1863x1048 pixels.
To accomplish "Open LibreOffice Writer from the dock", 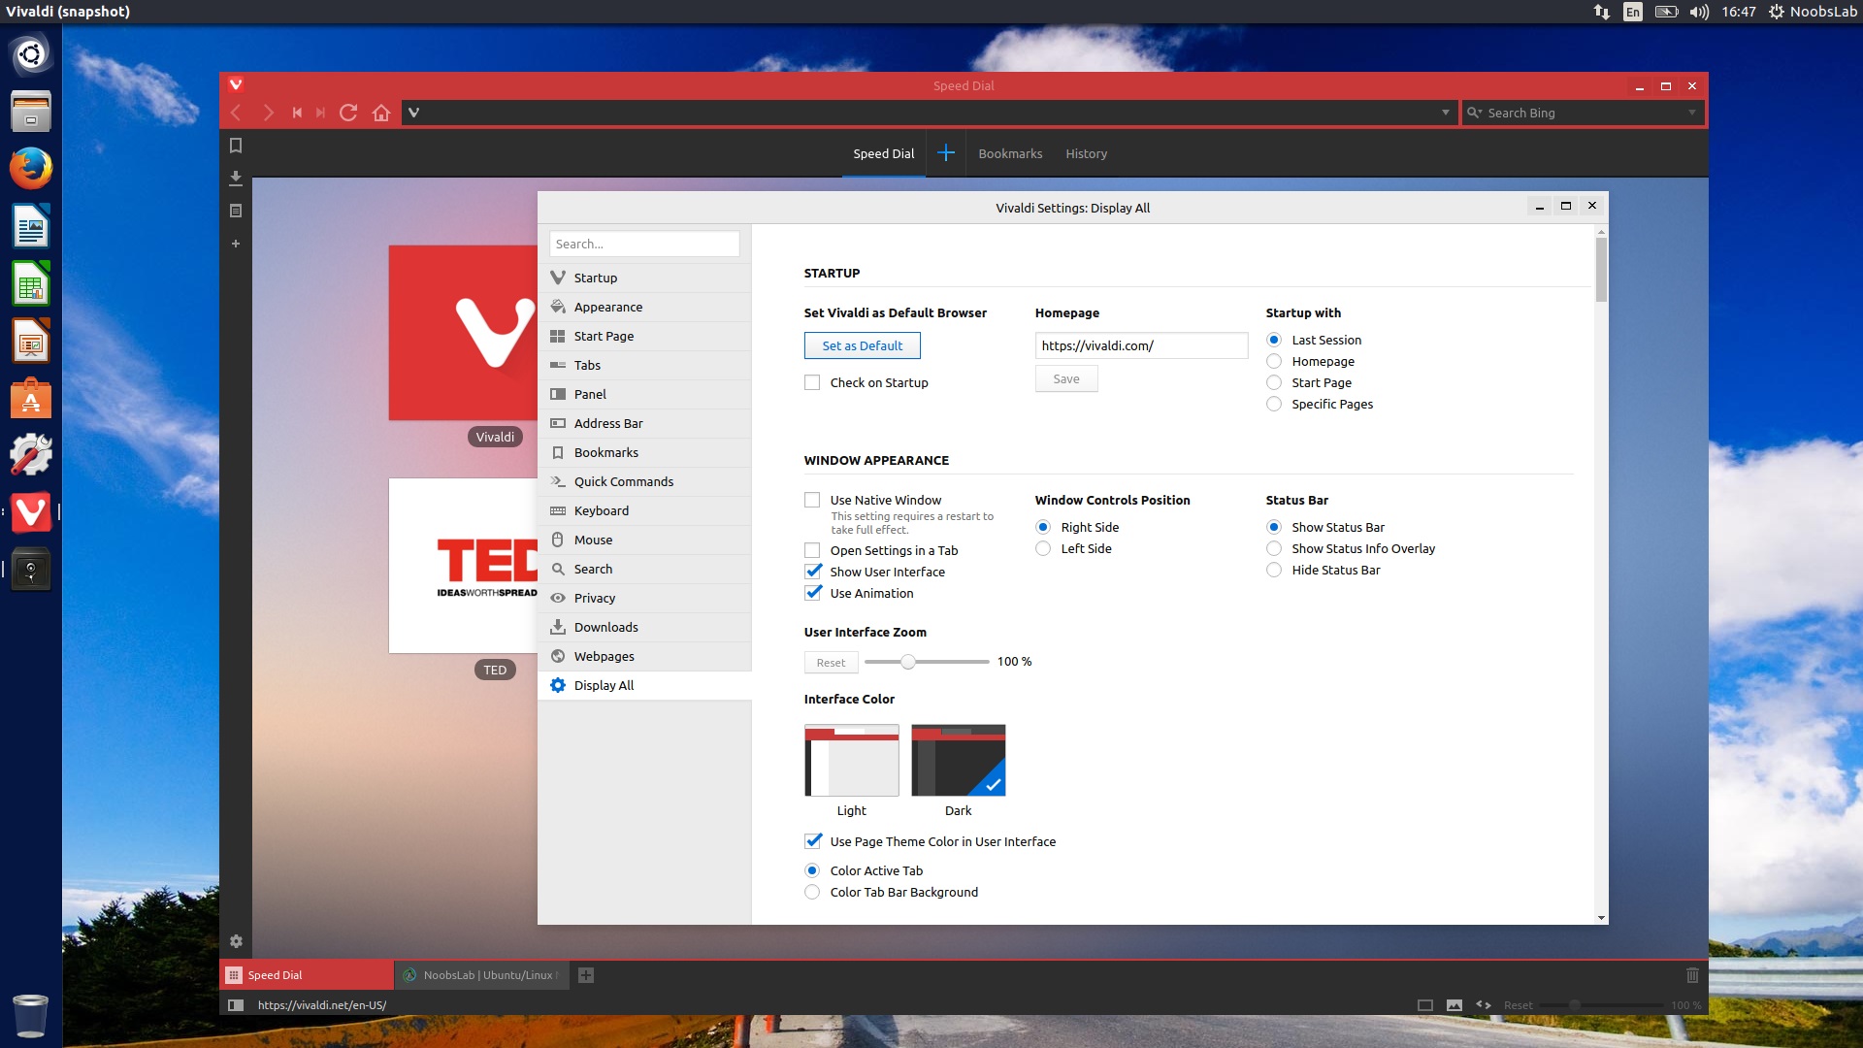I will [31, 226].
